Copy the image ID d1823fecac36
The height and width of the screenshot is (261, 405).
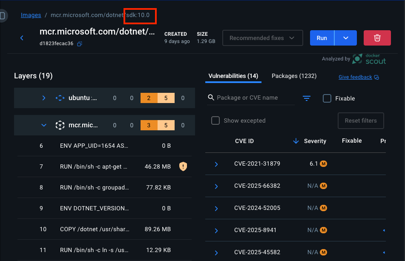click(80, 44)
